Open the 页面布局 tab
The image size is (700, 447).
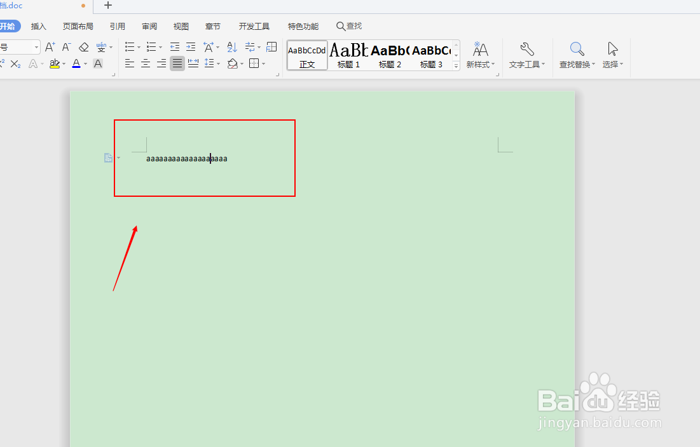point(78,26)
